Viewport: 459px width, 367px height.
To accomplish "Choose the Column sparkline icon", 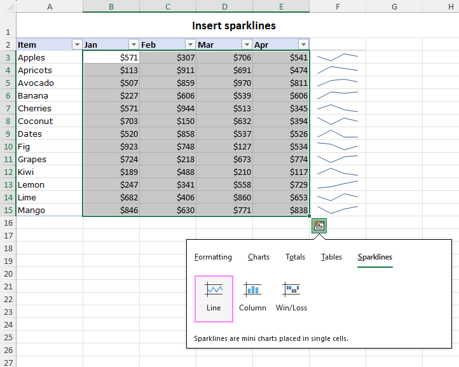I will pos(252,289).
